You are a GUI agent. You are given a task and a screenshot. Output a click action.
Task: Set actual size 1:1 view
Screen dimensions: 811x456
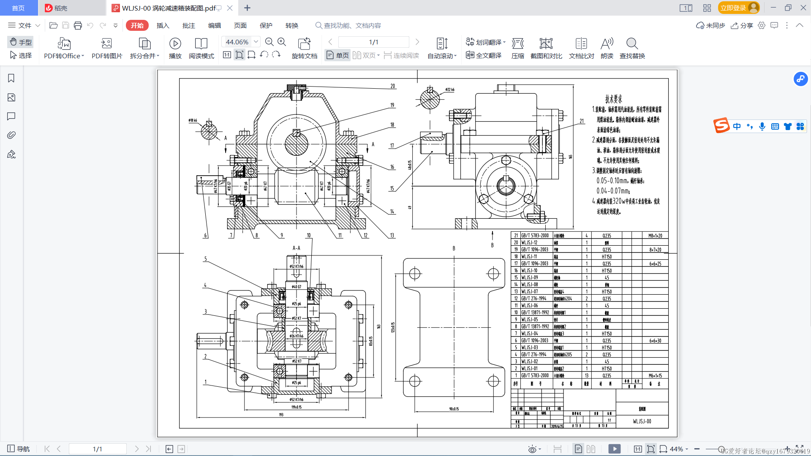coord(227,55)
